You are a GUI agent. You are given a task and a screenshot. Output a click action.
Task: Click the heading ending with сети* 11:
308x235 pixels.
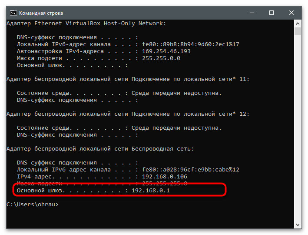(128, 79)
